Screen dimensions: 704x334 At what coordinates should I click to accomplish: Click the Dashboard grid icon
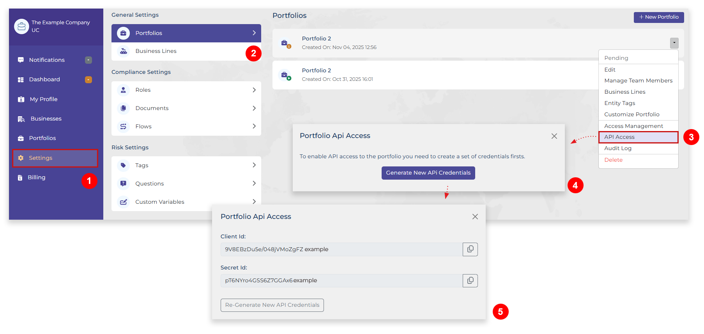tap(21, 79)
